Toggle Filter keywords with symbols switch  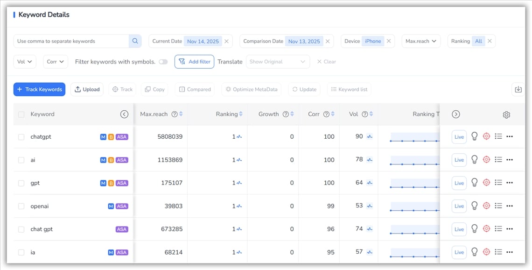pos(163,62)
